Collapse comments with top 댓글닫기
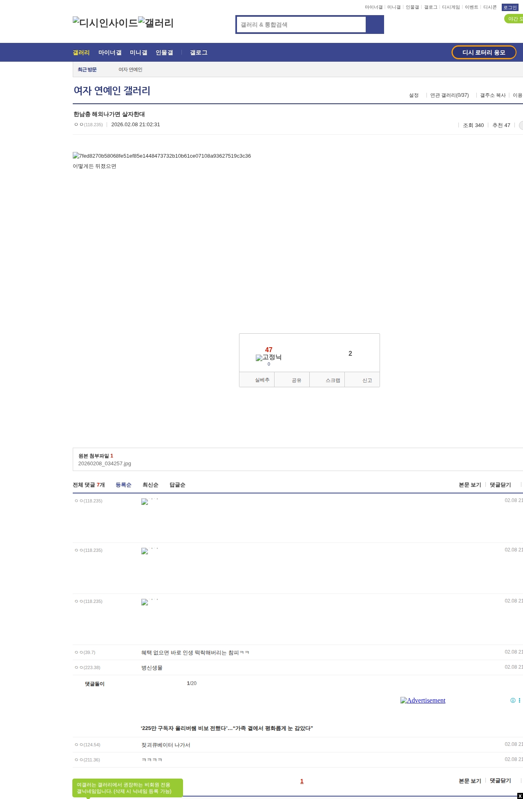The height and width of the screenshot is (799, 523). 500,485
